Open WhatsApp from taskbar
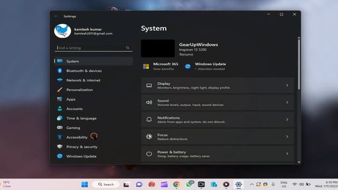The image size is (338, 190). tap(189, 184)
